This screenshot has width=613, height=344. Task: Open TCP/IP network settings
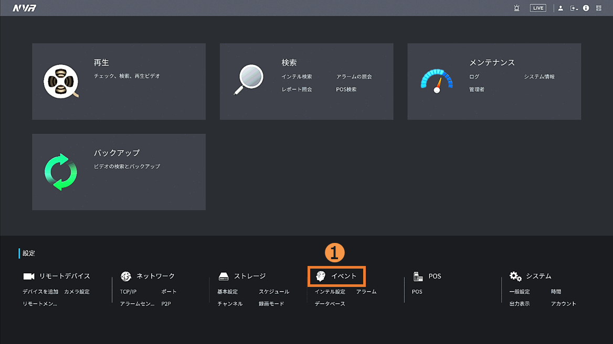pos(128,292)
